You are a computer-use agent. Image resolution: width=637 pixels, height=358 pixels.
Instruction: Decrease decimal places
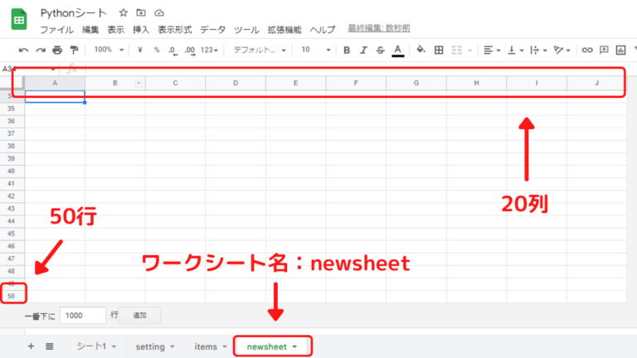[173, 51]
